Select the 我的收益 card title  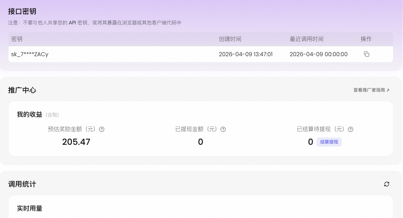(29, 114)
